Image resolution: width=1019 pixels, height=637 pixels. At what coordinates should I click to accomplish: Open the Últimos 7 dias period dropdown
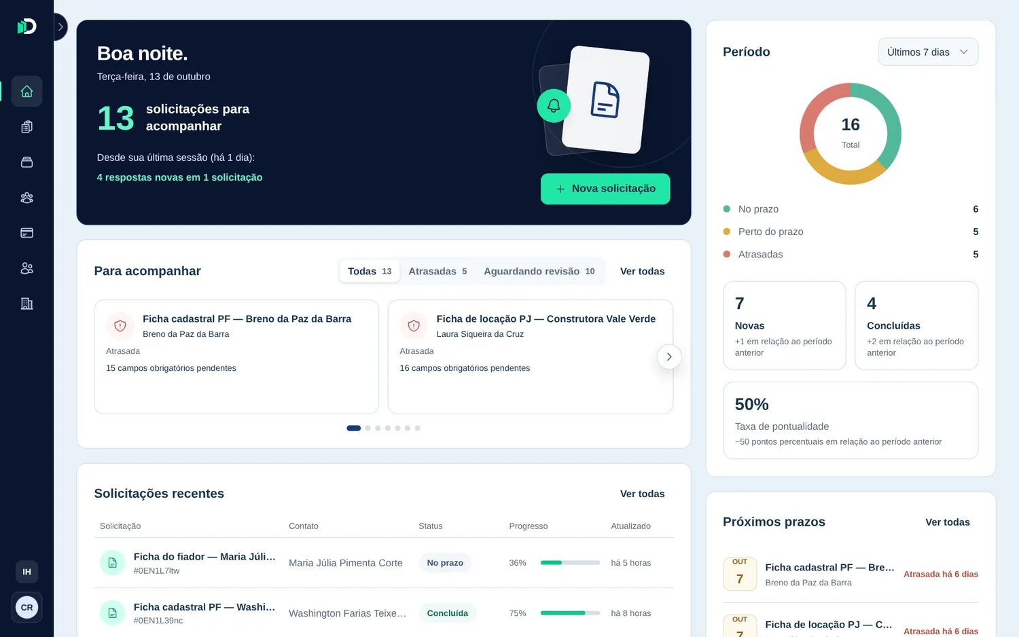928,52
